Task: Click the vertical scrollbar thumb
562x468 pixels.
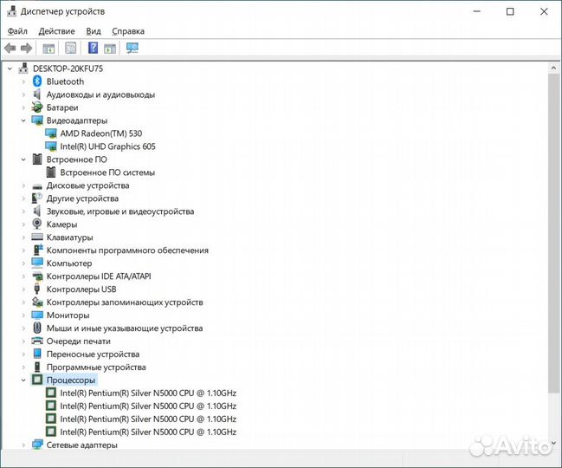Action: pyautogui.click(x=553, y=233)
